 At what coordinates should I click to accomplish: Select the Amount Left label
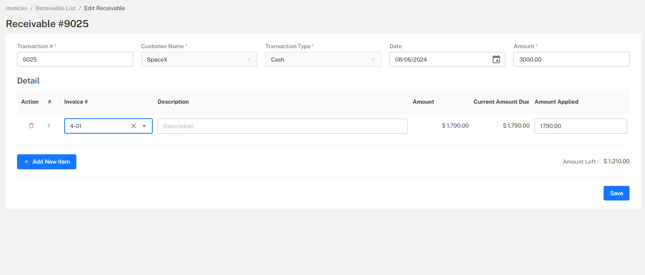tap(581, 162)
